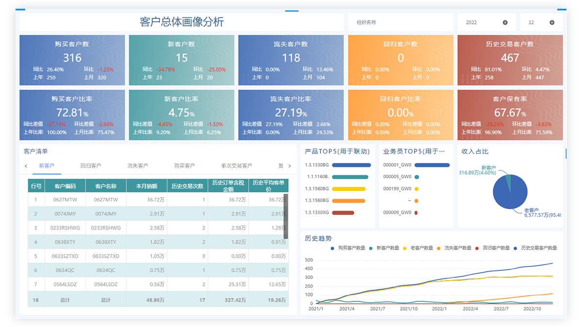Click the 历史平均客单价 column header
Viewport: 582px width, 327px height.
269,186
